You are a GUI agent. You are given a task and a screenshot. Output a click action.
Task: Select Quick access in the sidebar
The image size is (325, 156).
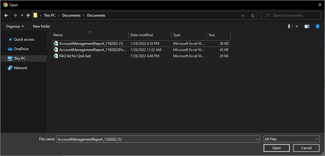click(24, 39)
